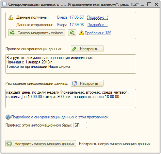Open Подробнее о синхронизации данных link
Screen dimensions: 161x154
tap(60, 117)
